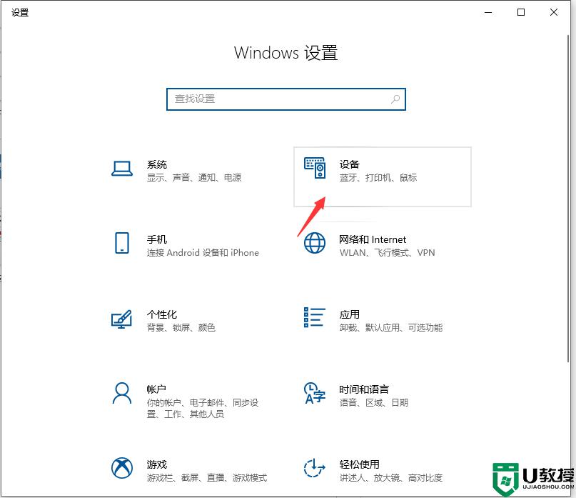Open the 轻松使用 accessibility icon
The image size is (576, 498).
(315, 468)
